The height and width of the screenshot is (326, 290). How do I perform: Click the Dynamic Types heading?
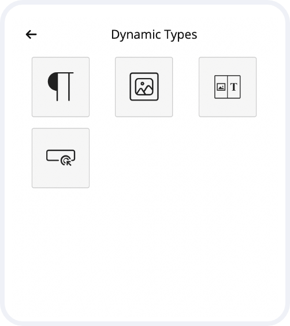[154, 35]
